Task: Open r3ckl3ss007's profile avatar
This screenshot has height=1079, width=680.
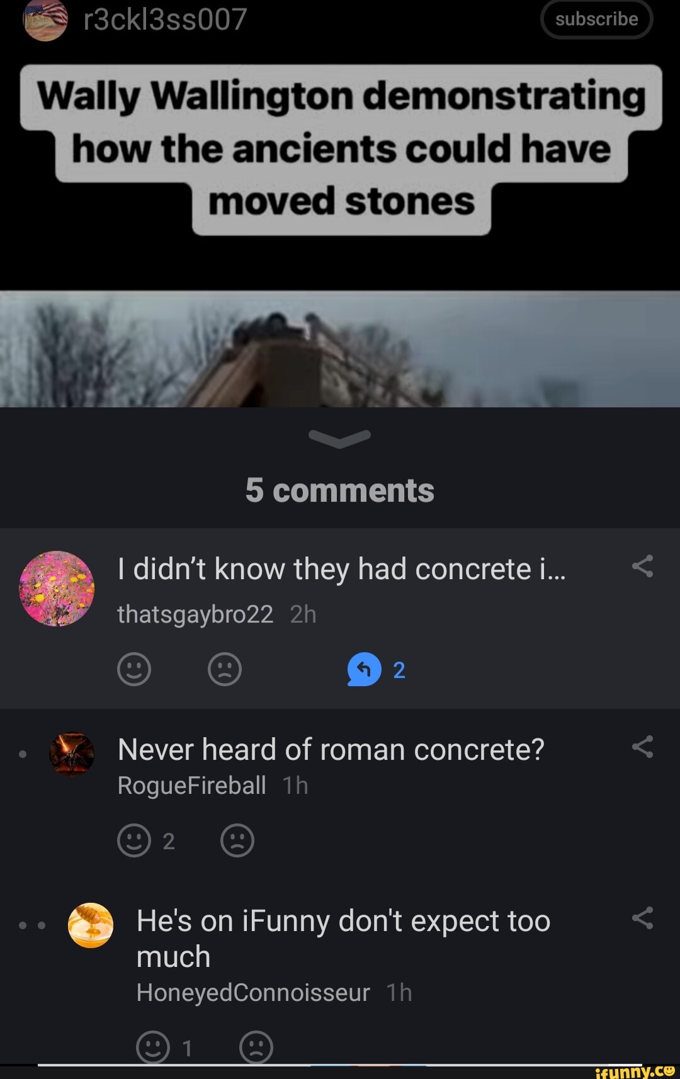Action: pos(45,20)
